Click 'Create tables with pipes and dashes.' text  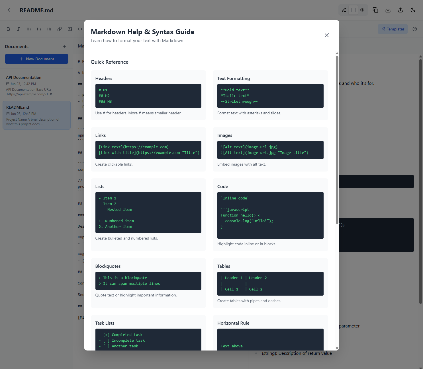[x=249, y=301]
